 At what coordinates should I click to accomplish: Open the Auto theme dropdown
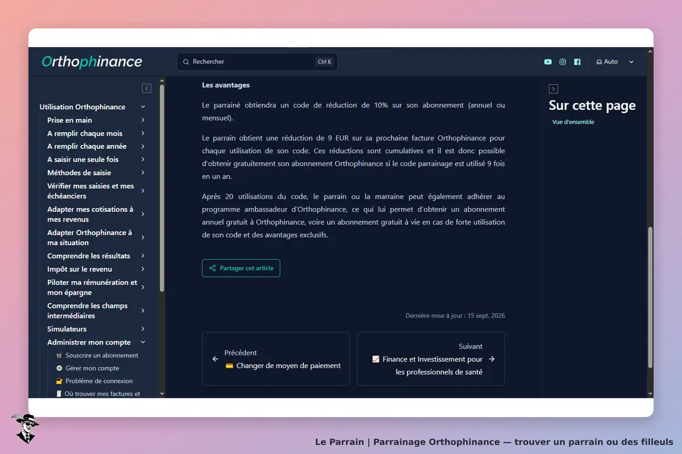pyautogui.click(x=614, y=62)
